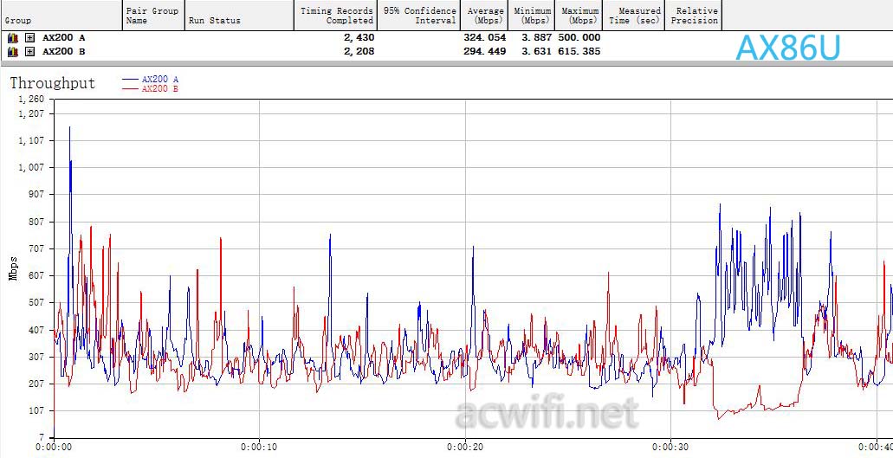Click the pair group icon for AX200 A
Viewport: 893px width, 458px height.
point(12,37)
